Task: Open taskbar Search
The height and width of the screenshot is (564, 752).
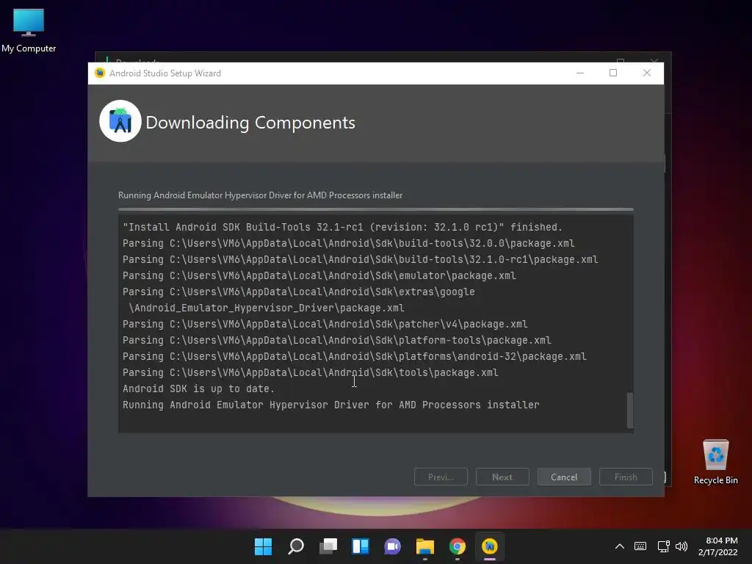Action: point(295,546)
